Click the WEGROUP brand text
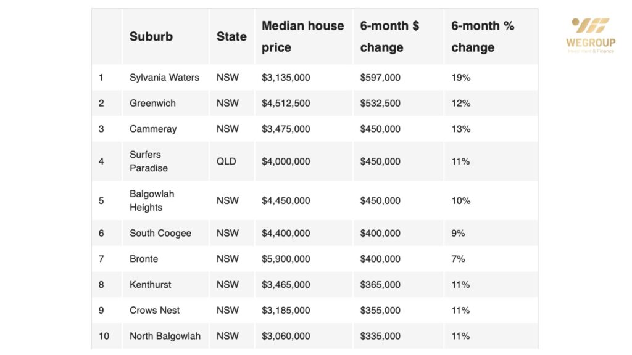The image size is (632, 355). [x=591, y=43]
